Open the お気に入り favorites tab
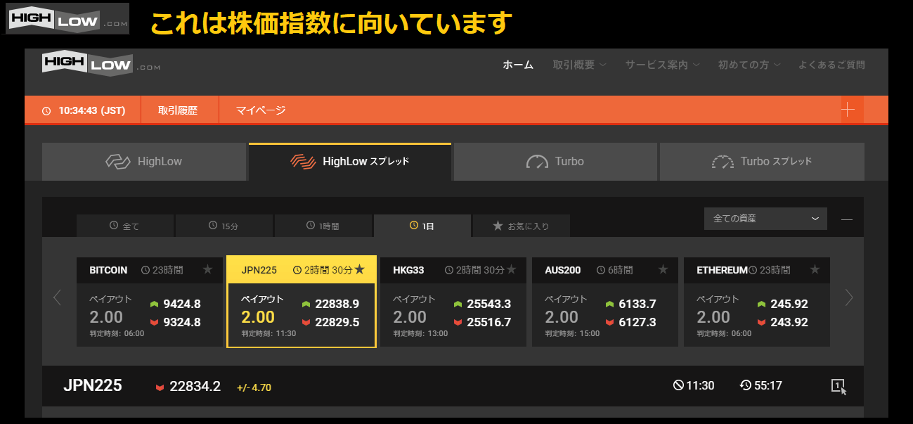Image resolution: width=913 pixels, height=424 pixels. (x=521, y=226)
